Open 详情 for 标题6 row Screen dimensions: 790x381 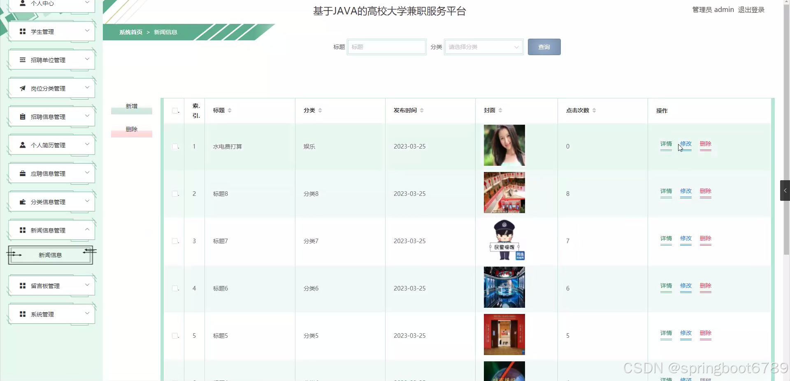[x=666, y=286]
